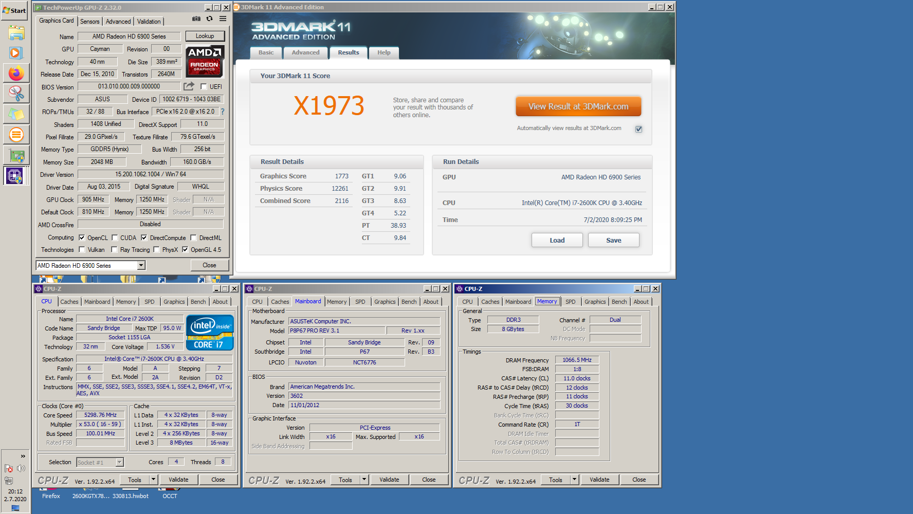Click the AMD Radeon Graphics logo
This screenshot has width=913, height=514.
tap(205, 61)
